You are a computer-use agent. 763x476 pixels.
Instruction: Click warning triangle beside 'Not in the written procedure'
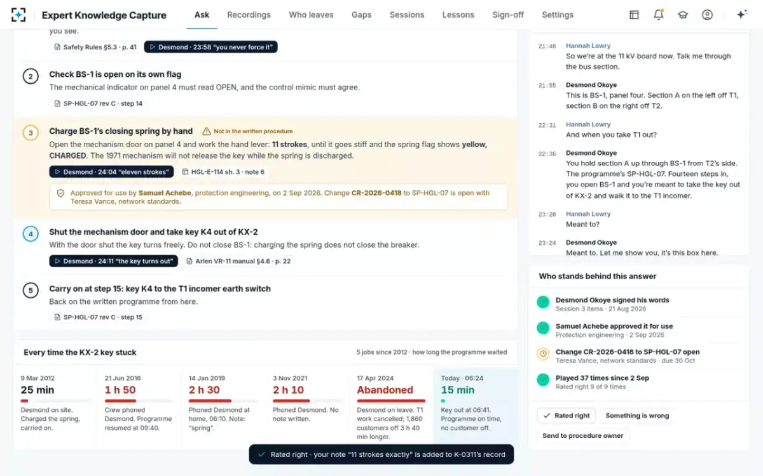point(206,131)
